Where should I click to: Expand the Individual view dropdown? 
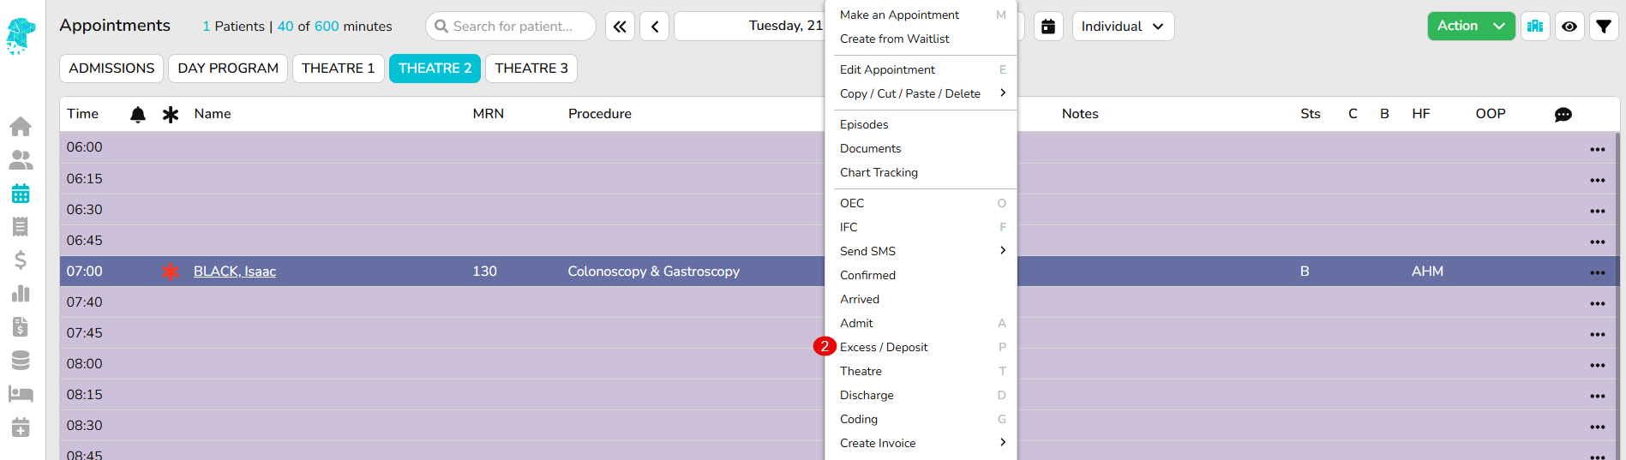point(1123,27)
